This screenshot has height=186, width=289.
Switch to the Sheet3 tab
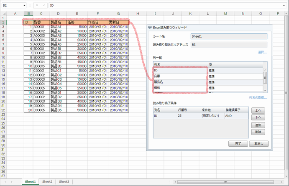[64, 182]
